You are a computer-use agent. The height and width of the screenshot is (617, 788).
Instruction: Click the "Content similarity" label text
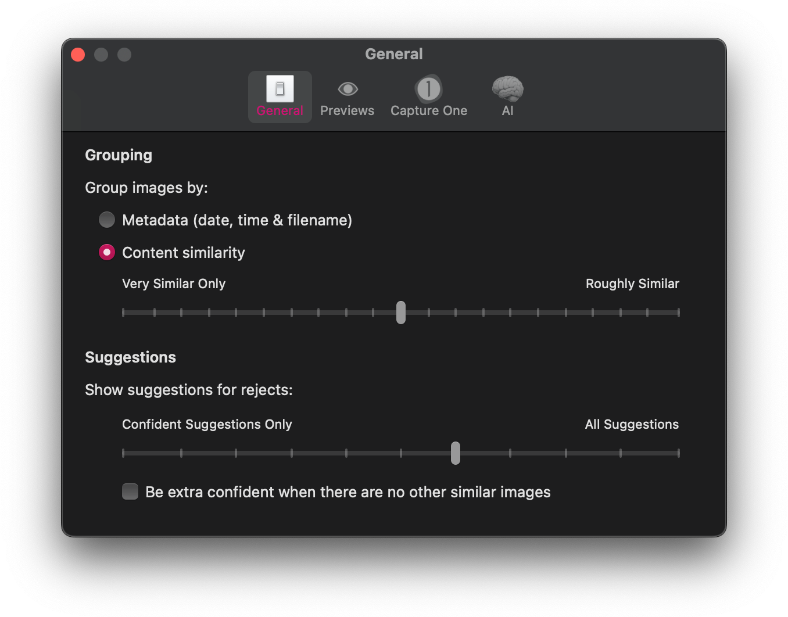click(x=184, y=253)
